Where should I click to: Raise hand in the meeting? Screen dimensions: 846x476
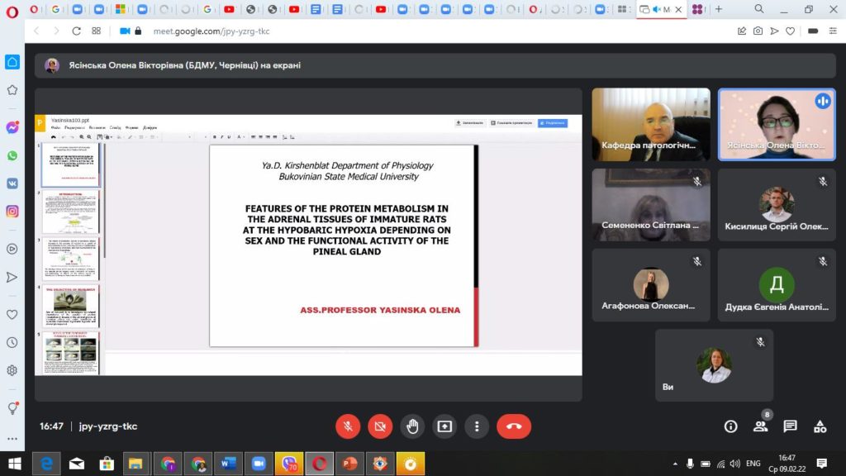[x=412, y=426]
